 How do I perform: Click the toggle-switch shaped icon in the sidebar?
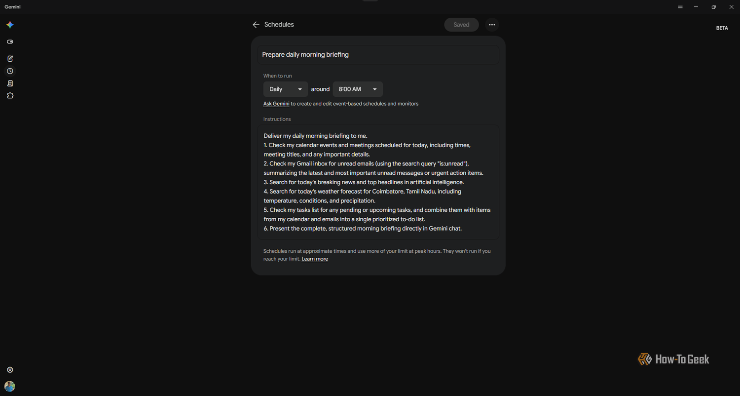10,42
